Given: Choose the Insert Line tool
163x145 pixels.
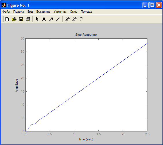Looking at the screenshot, I should coord(58,19).
